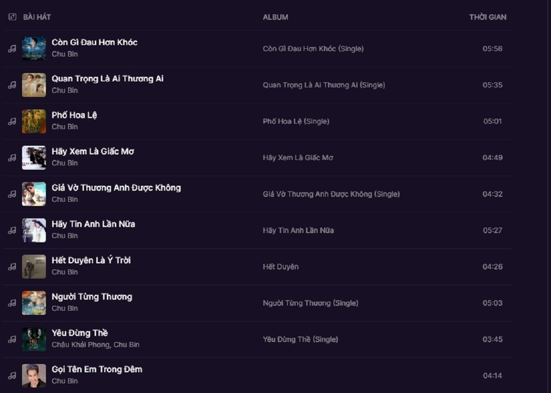Open artist Châu Khải Phong link
The height and width of the screenshot is (393, 551).
click(81, 345)
